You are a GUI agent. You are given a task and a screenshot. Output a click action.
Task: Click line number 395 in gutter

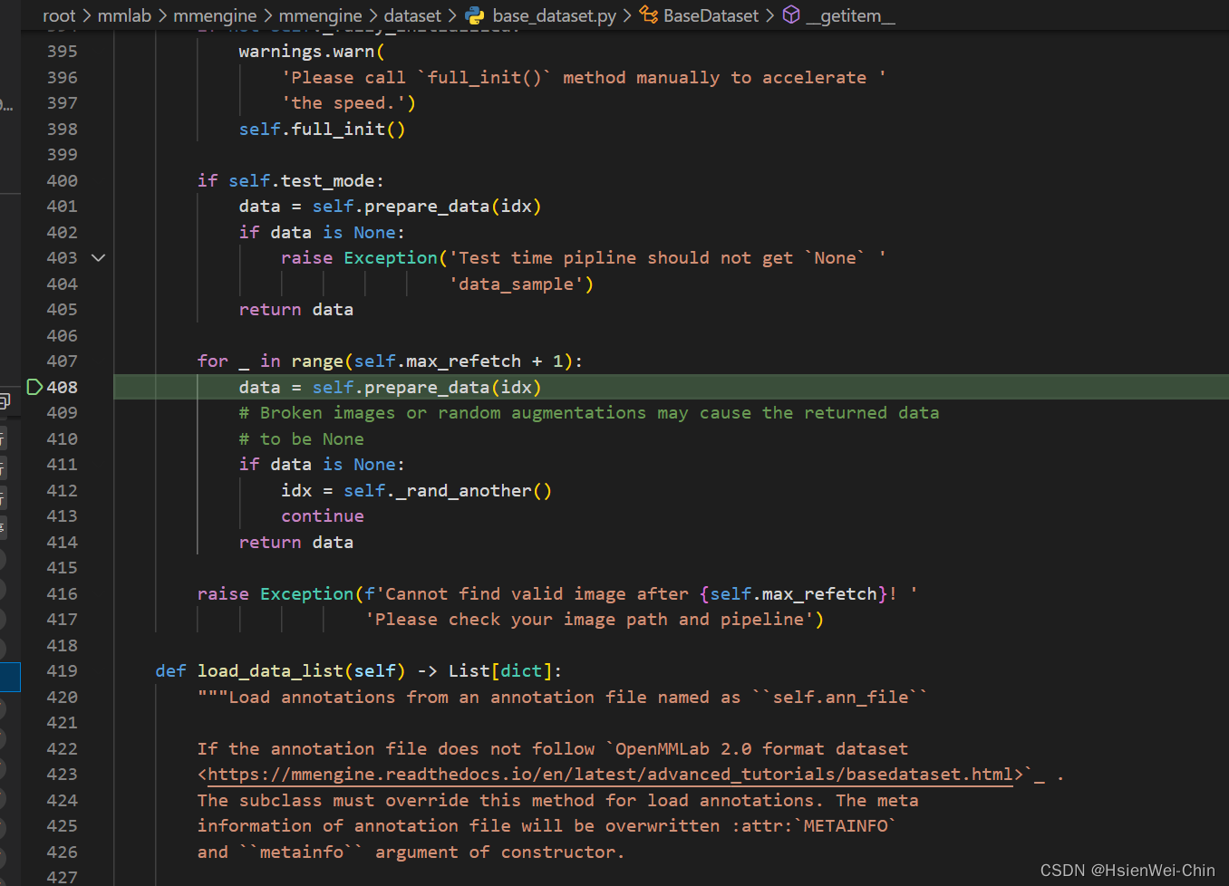coord(63,52)
